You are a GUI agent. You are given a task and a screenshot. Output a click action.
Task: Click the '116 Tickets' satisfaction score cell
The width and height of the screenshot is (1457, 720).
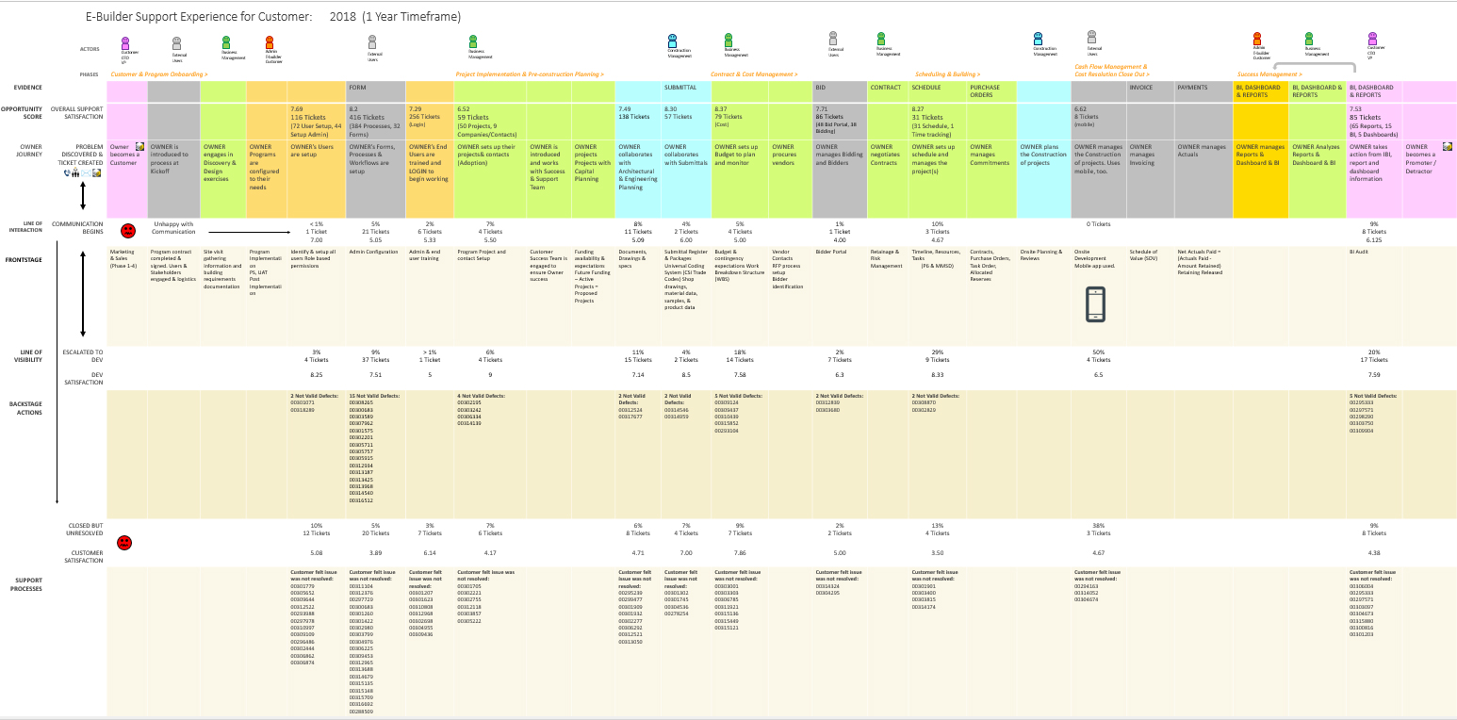(x=316, y=122)
